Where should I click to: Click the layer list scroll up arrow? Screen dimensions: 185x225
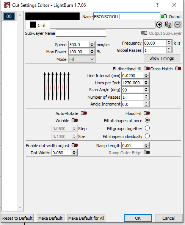tap(20, 15)
